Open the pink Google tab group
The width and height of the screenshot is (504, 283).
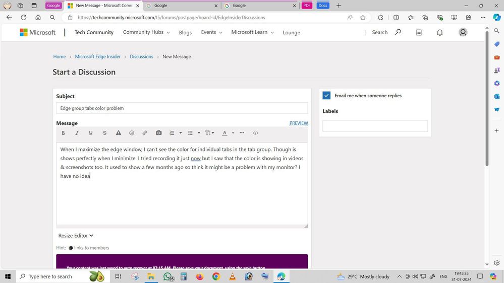(x=53, y=6)
